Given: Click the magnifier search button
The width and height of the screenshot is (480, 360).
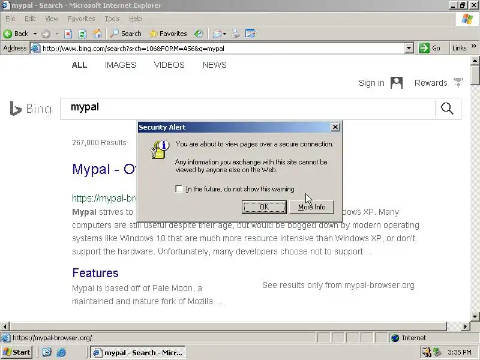Looking at the screenshot, I should tap(447, 109).
